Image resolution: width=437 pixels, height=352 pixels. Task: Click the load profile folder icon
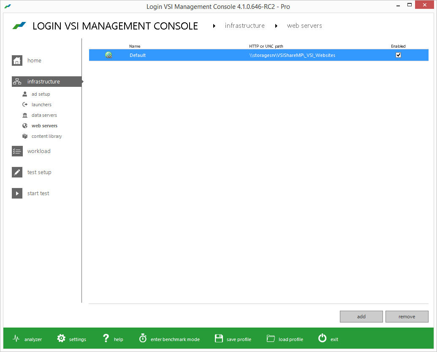pos(271,339)
